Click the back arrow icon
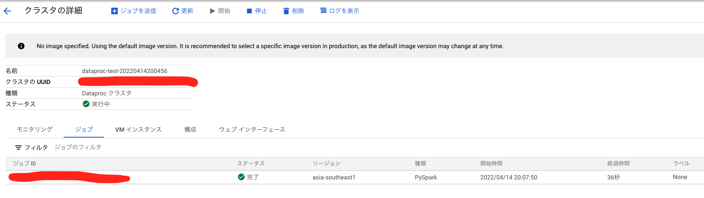Image resolution: width=704 pixels, height=198 pixels. [x=7, y=11]
